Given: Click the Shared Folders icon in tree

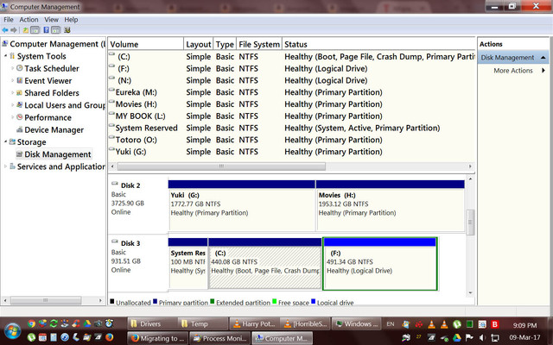Looking at the screenshot, I should (20, 92).
